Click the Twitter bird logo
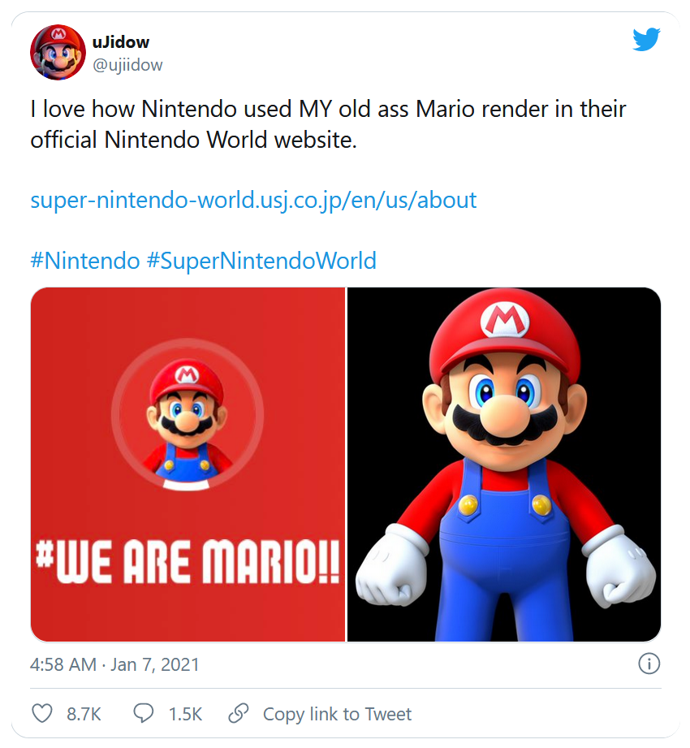Viewport: 690px width, 748px height. coord(646,38)
